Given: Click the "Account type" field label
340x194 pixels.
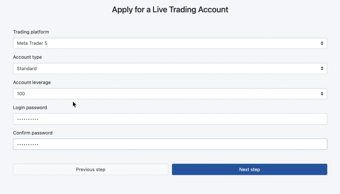Looking at the screenshot, I should [x=28, y=57].
